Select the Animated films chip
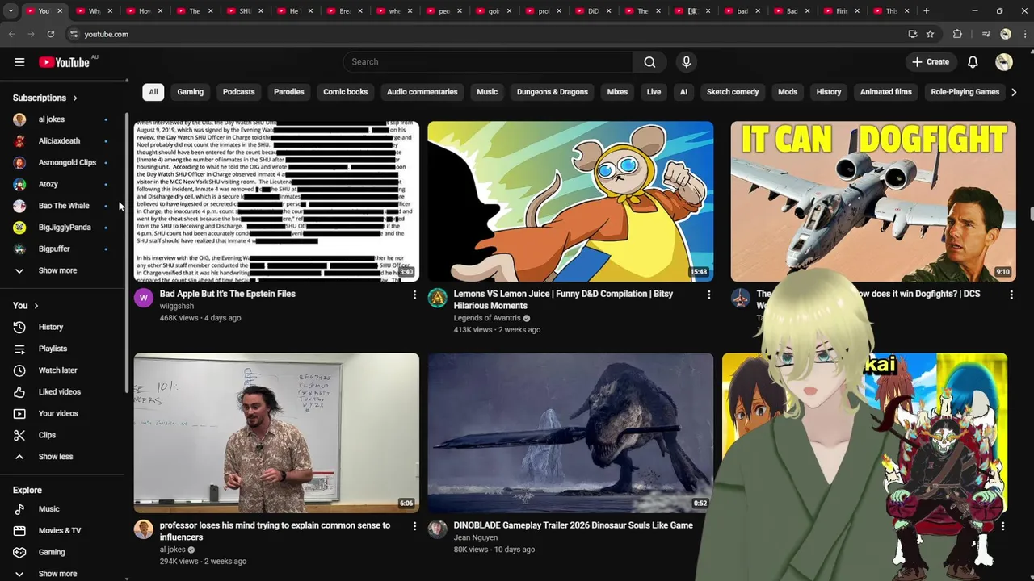The width and height of the screenshot is (1034, 581). [x=886, y=92]
